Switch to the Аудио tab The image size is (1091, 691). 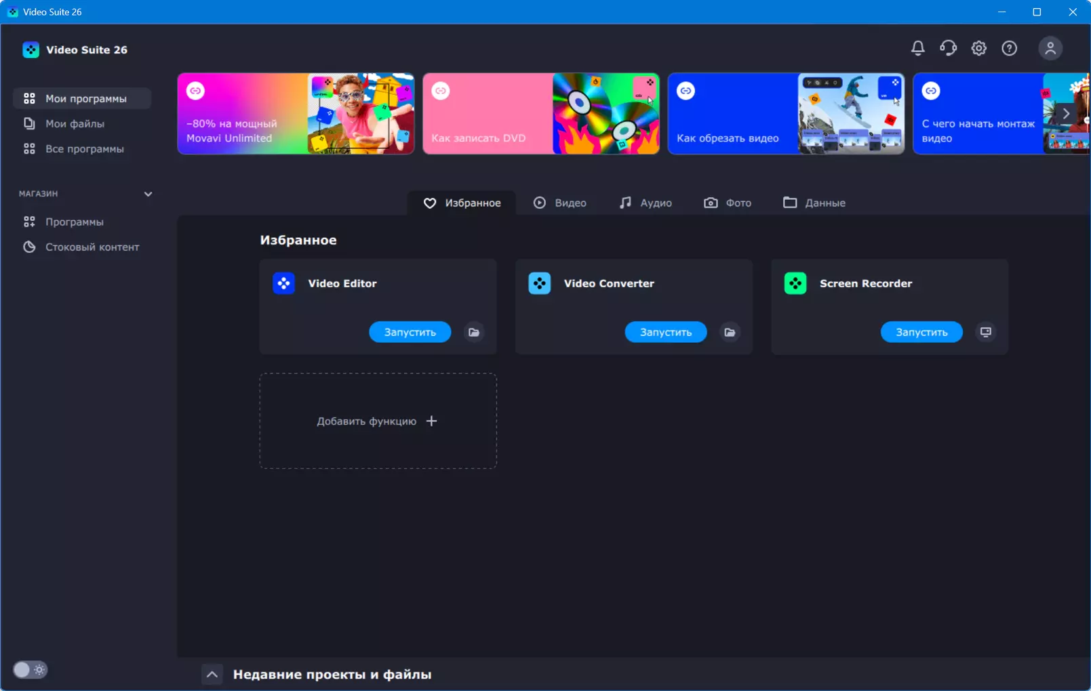[646, 203]
